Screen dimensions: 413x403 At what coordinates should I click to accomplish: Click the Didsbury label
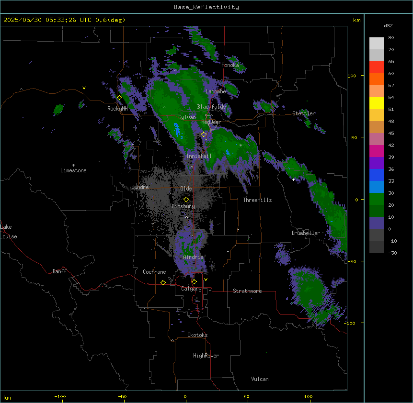(x=184, y=206)
